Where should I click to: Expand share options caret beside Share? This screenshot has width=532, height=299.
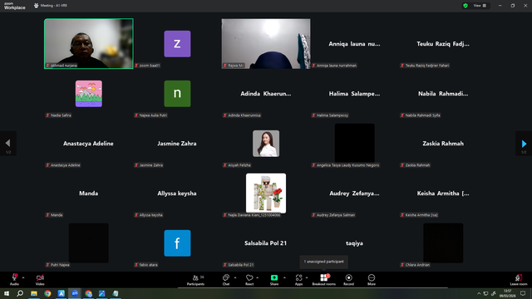[284, 277]
